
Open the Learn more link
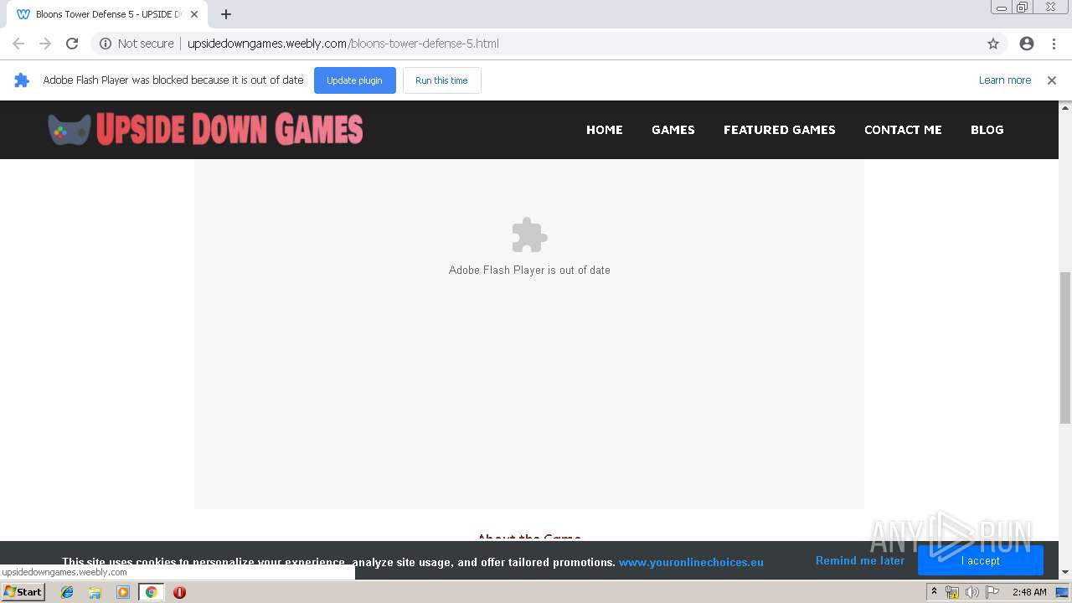click(x=1005, y=80)
